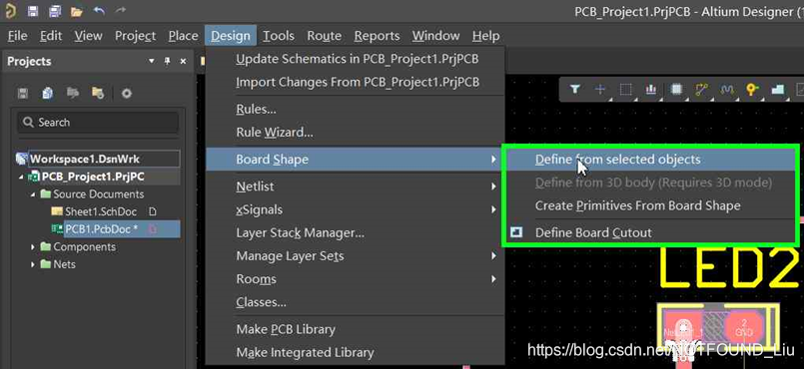Open the Tools menu
The width and height of the screenshot is (804, 369).
279,36
